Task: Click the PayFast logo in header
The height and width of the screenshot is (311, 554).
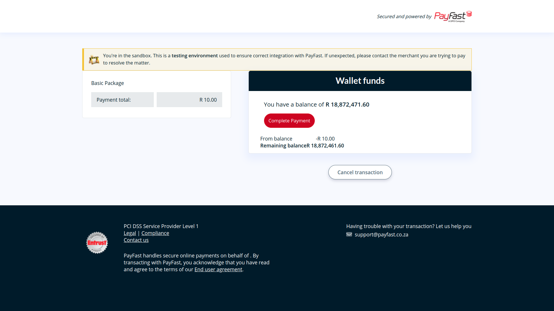Action: (x=452, y=16)
